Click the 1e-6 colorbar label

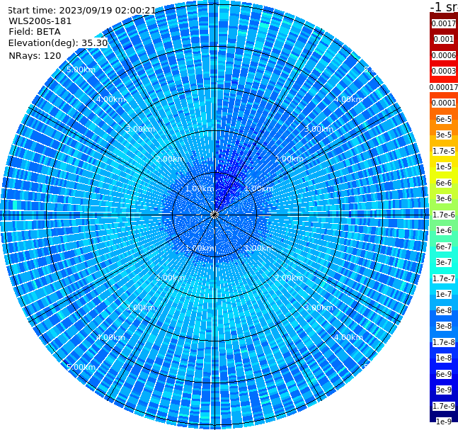[444, 230]
